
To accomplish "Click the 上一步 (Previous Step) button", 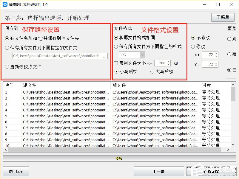I will 158,171.
